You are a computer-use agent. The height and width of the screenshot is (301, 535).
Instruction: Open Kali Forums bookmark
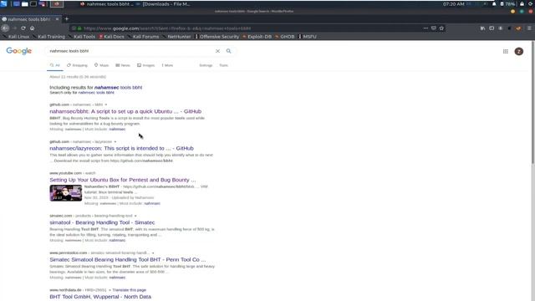(x=143, y=37)
